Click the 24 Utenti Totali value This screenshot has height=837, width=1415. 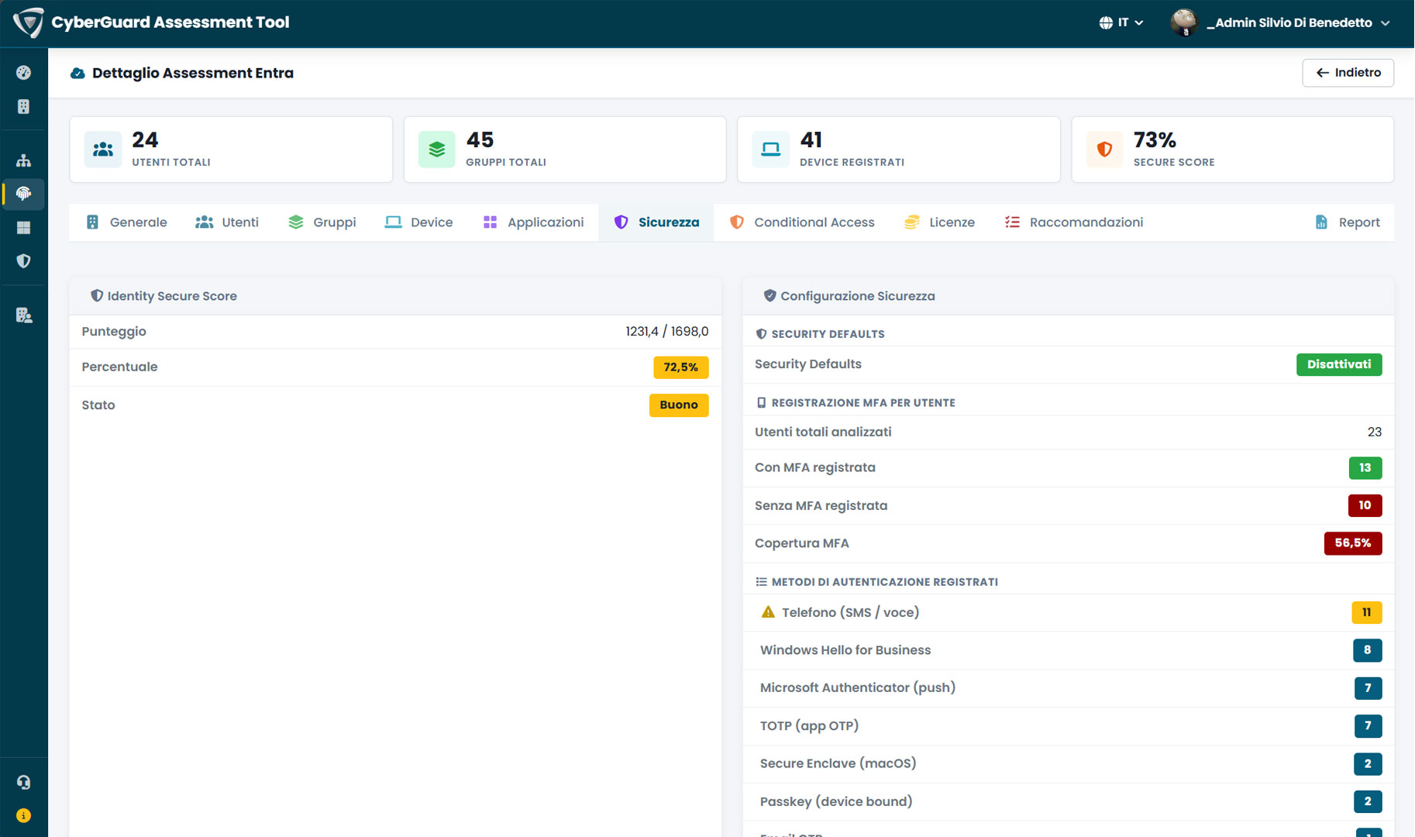coord(145,139)
